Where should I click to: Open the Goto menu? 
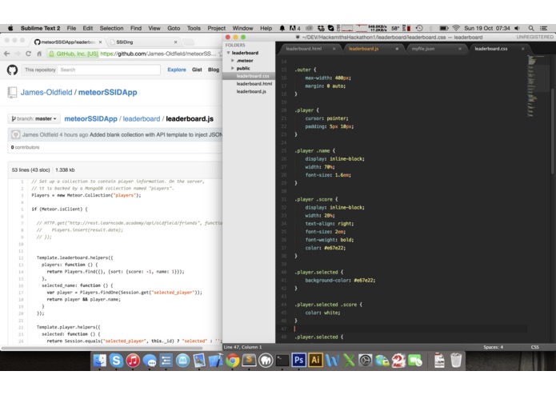tap(174, 28)
